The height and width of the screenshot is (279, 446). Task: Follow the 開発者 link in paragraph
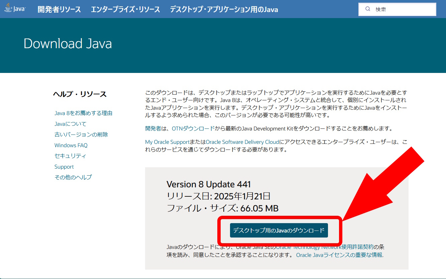coord(153,128)
